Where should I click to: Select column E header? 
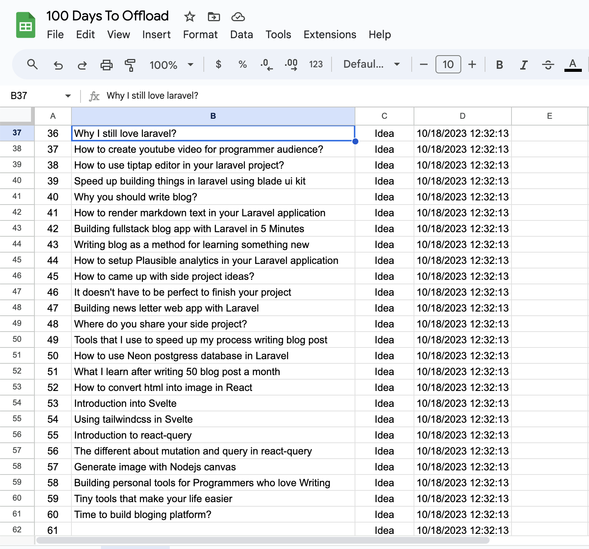tap(550, 116)
